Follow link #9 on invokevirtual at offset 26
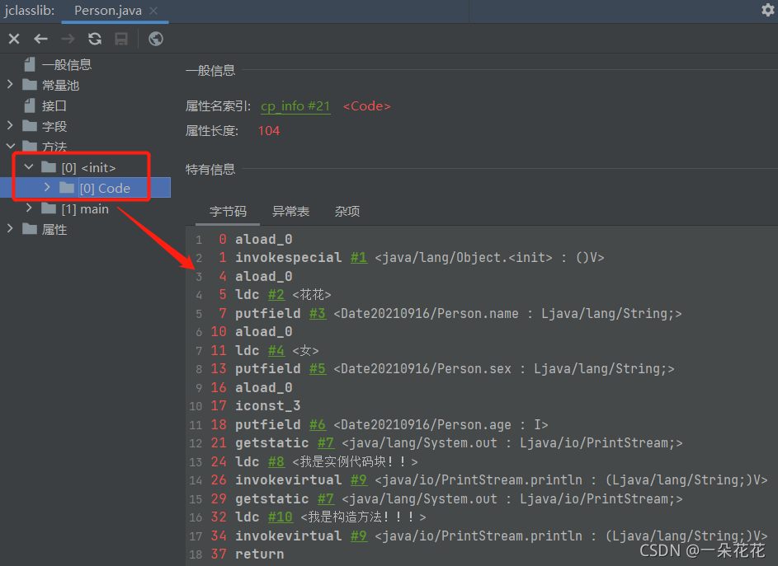Image resolution: width=778 pixels, height=566 pixels. click(x=359, y=480)
